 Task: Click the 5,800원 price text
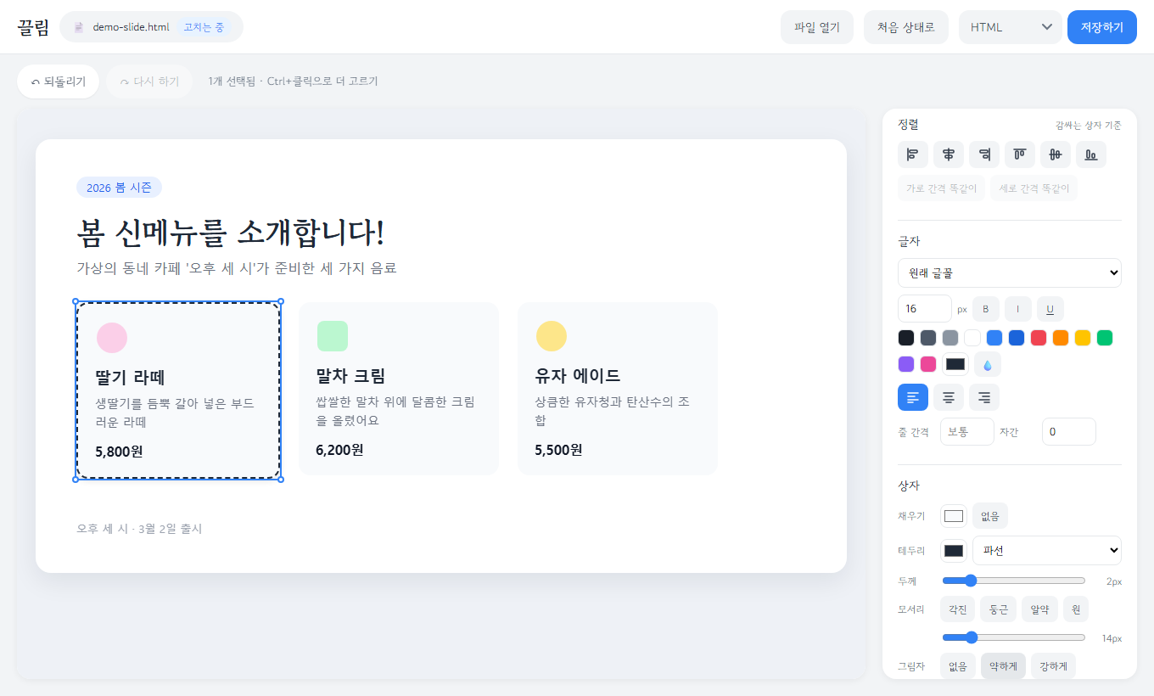119,452
